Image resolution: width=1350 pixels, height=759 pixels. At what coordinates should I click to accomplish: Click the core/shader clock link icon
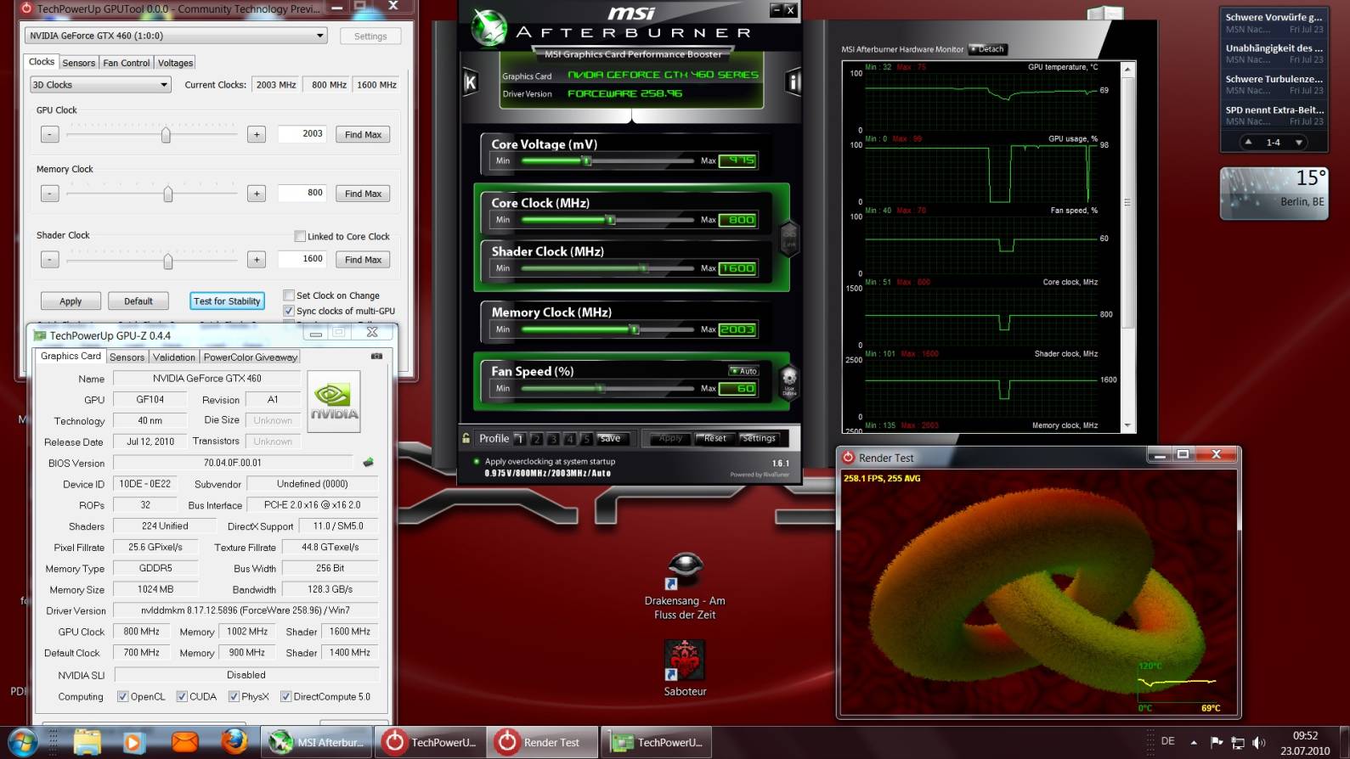pyautogui.click(x=789, y=238)
